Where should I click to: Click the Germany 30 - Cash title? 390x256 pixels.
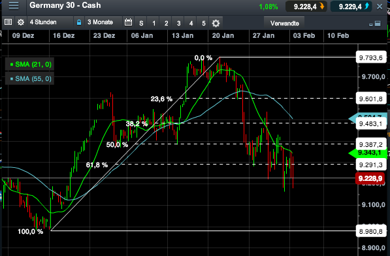[x=65, y=5]
